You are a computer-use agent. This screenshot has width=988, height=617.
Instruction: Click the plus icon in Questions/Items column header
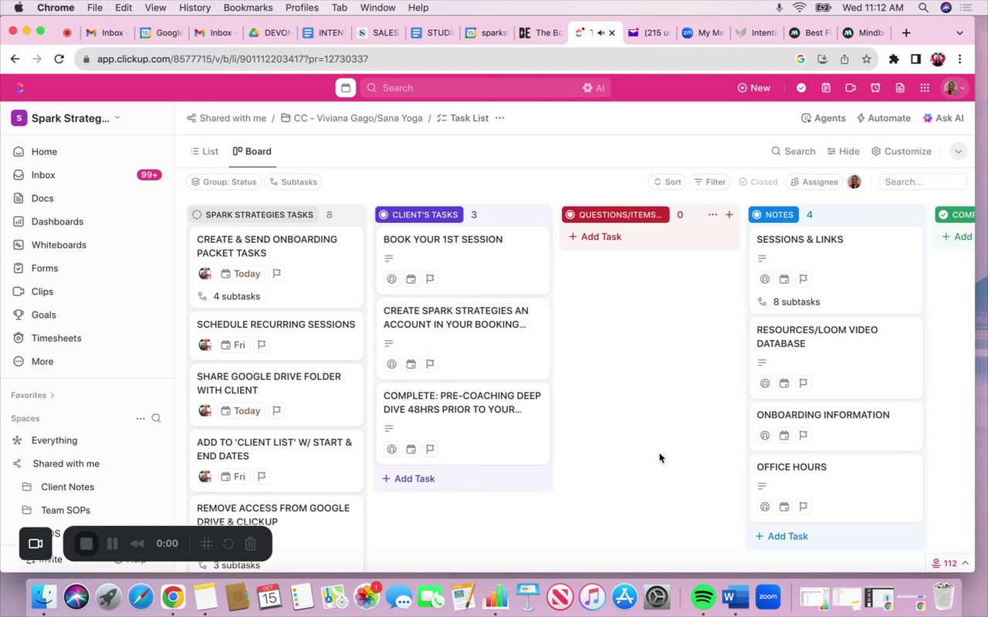point(729,214)
